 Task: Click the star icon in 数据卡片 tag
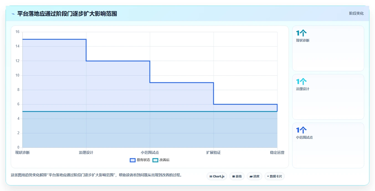pyautogui.click(x=268, y=176)
